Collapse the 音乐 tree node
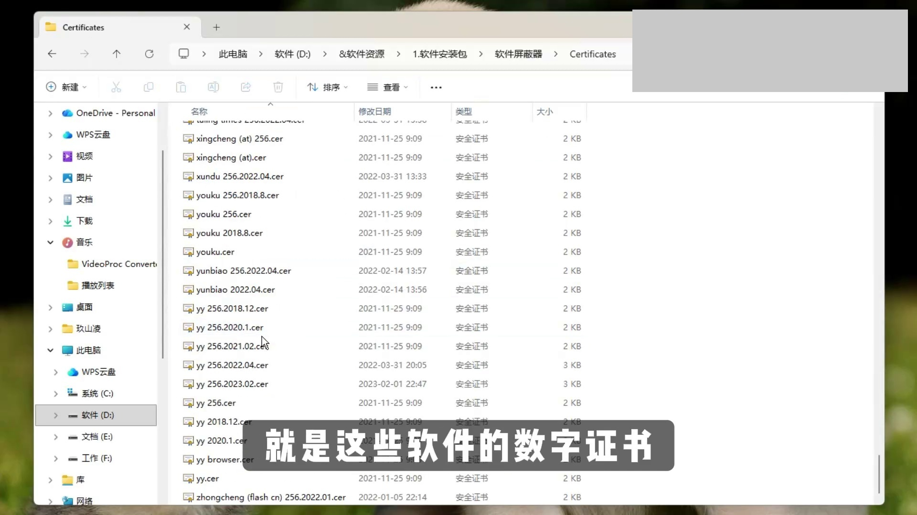 coord(50,242)
